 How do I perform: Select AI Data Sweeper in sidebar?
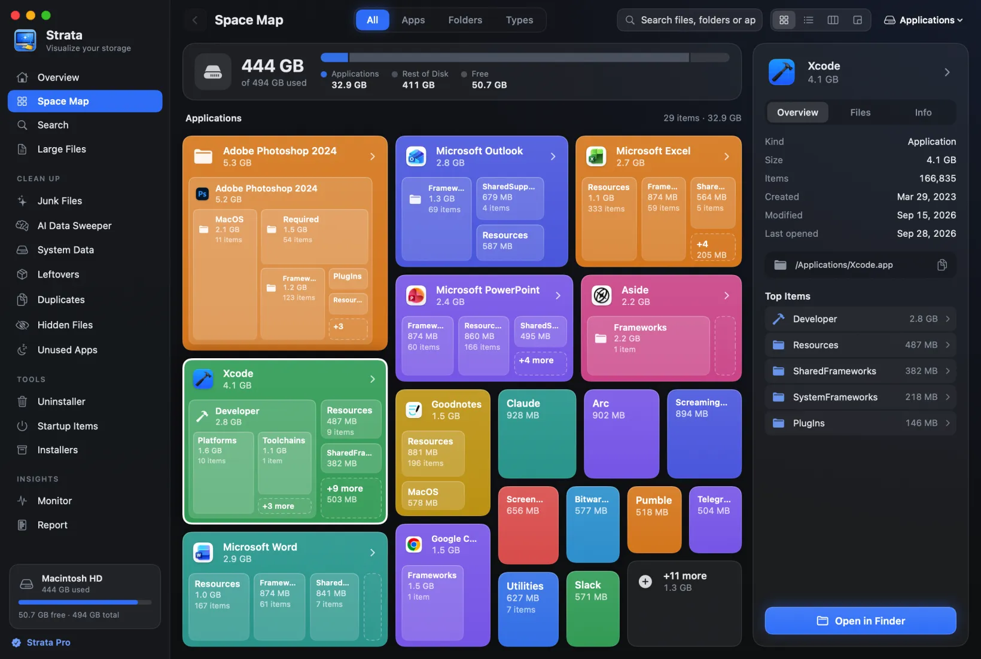[85, 225]
